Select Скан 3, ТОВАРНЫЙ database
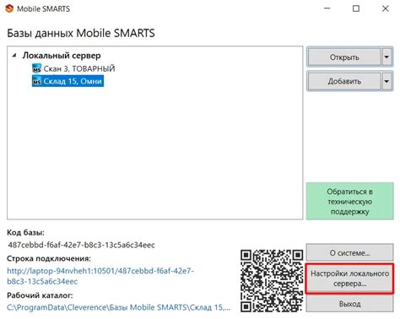 pos(79,68)
